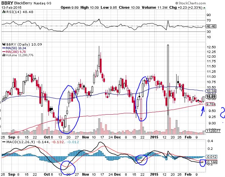Click the BBRY (Daily) 10.09 legend entry
The image size is (225, 177).
24,45
